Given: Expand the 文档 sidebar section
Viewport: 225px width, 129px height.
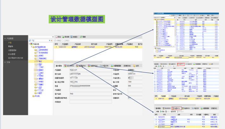Looking at the screenshot, I should [5, 62].
